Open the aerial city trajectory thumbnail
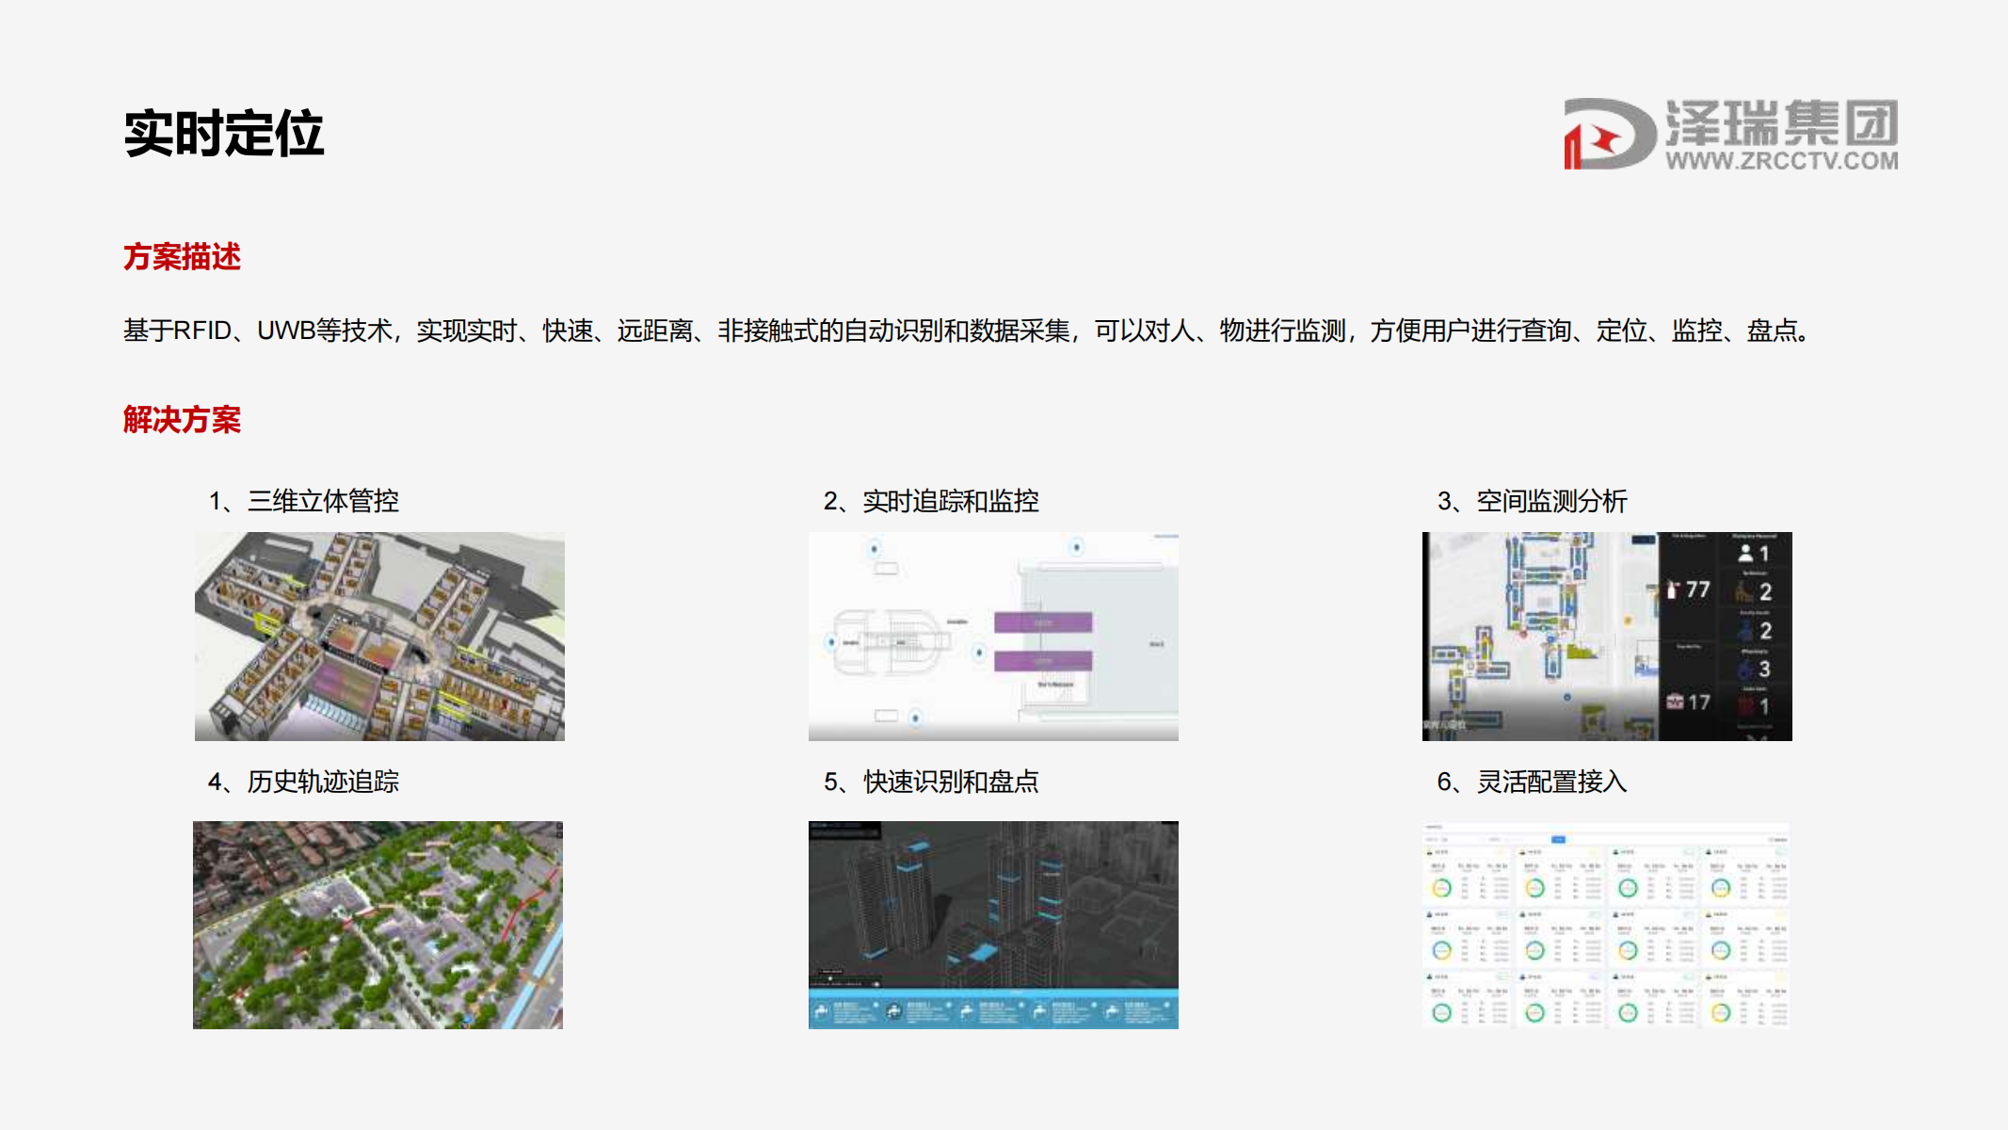The width and height of the screenshot is (2008, 1130). point(378,925)
